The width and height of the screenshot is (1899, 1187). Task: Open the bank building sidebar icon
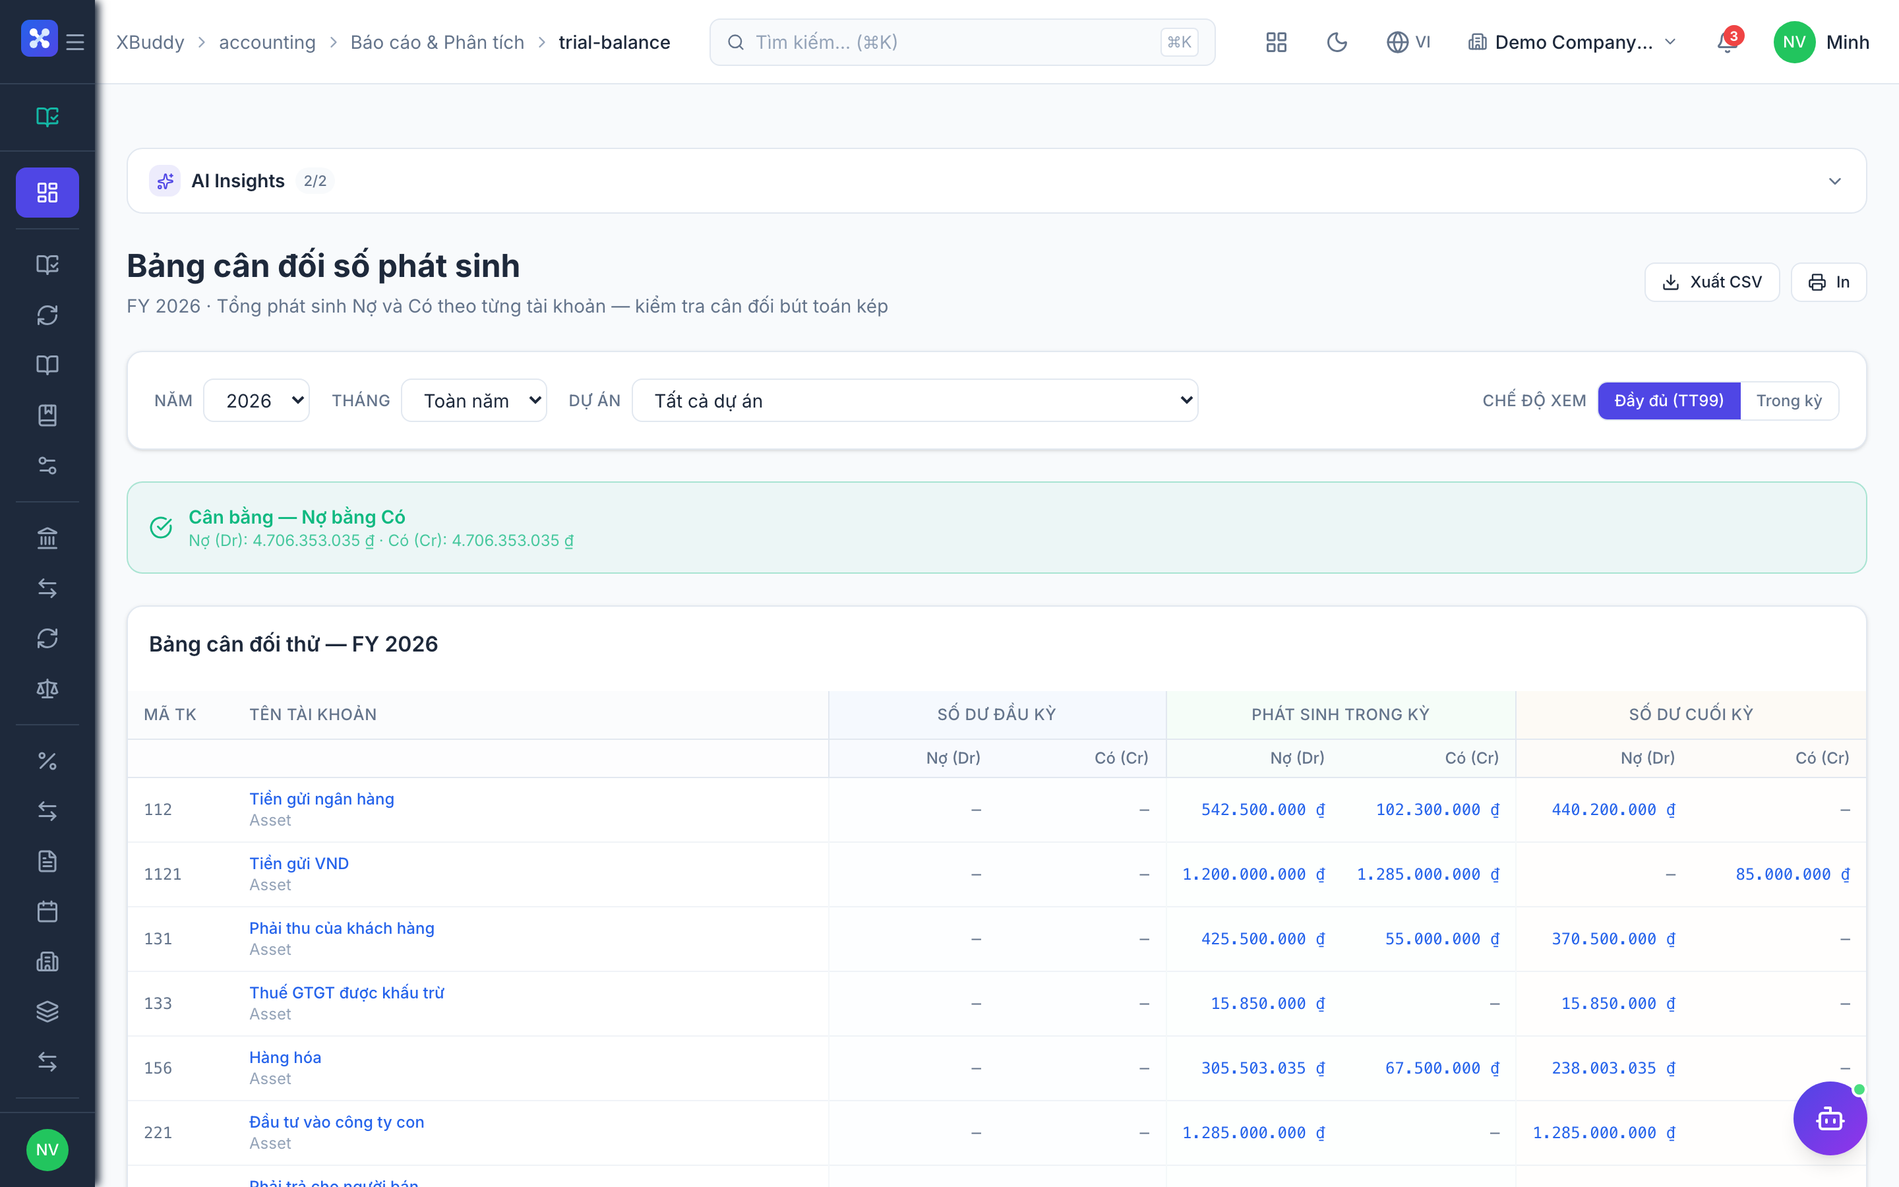click(48, 537)
